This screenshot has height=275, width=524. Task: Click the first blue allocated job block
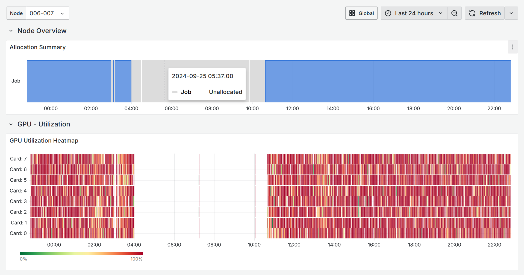click(69, 81)
